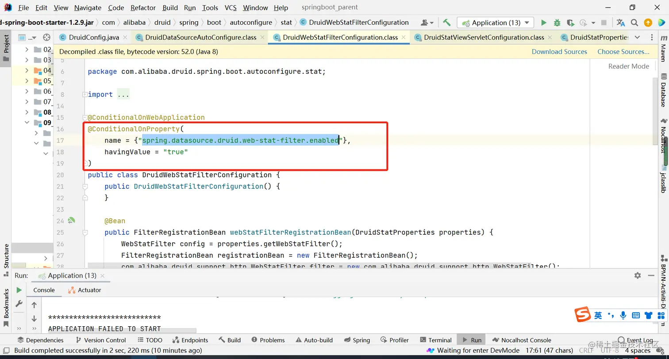Expand the folded import block on line 8
The height and width of the screenshot is (359, 669).
point(85,95)
